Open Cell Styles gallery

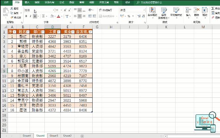click(176, 13)
